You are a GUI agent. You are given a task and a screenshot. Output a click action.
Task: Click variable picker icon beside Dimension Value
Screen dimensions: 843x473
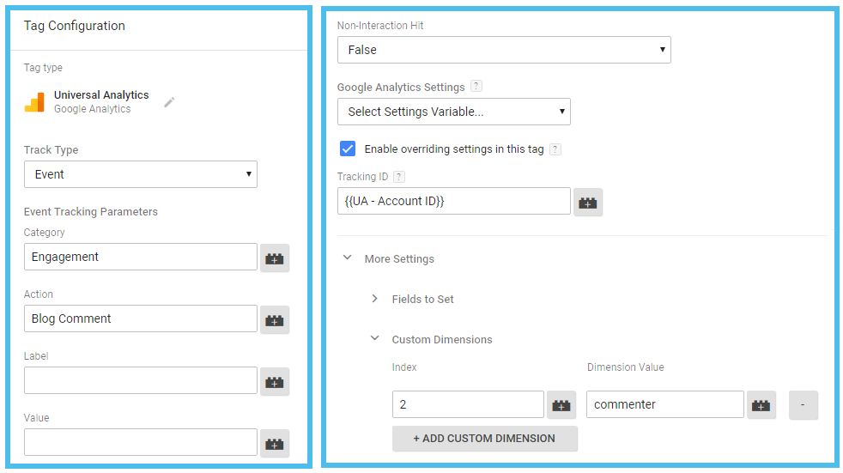tap(761, 405)
